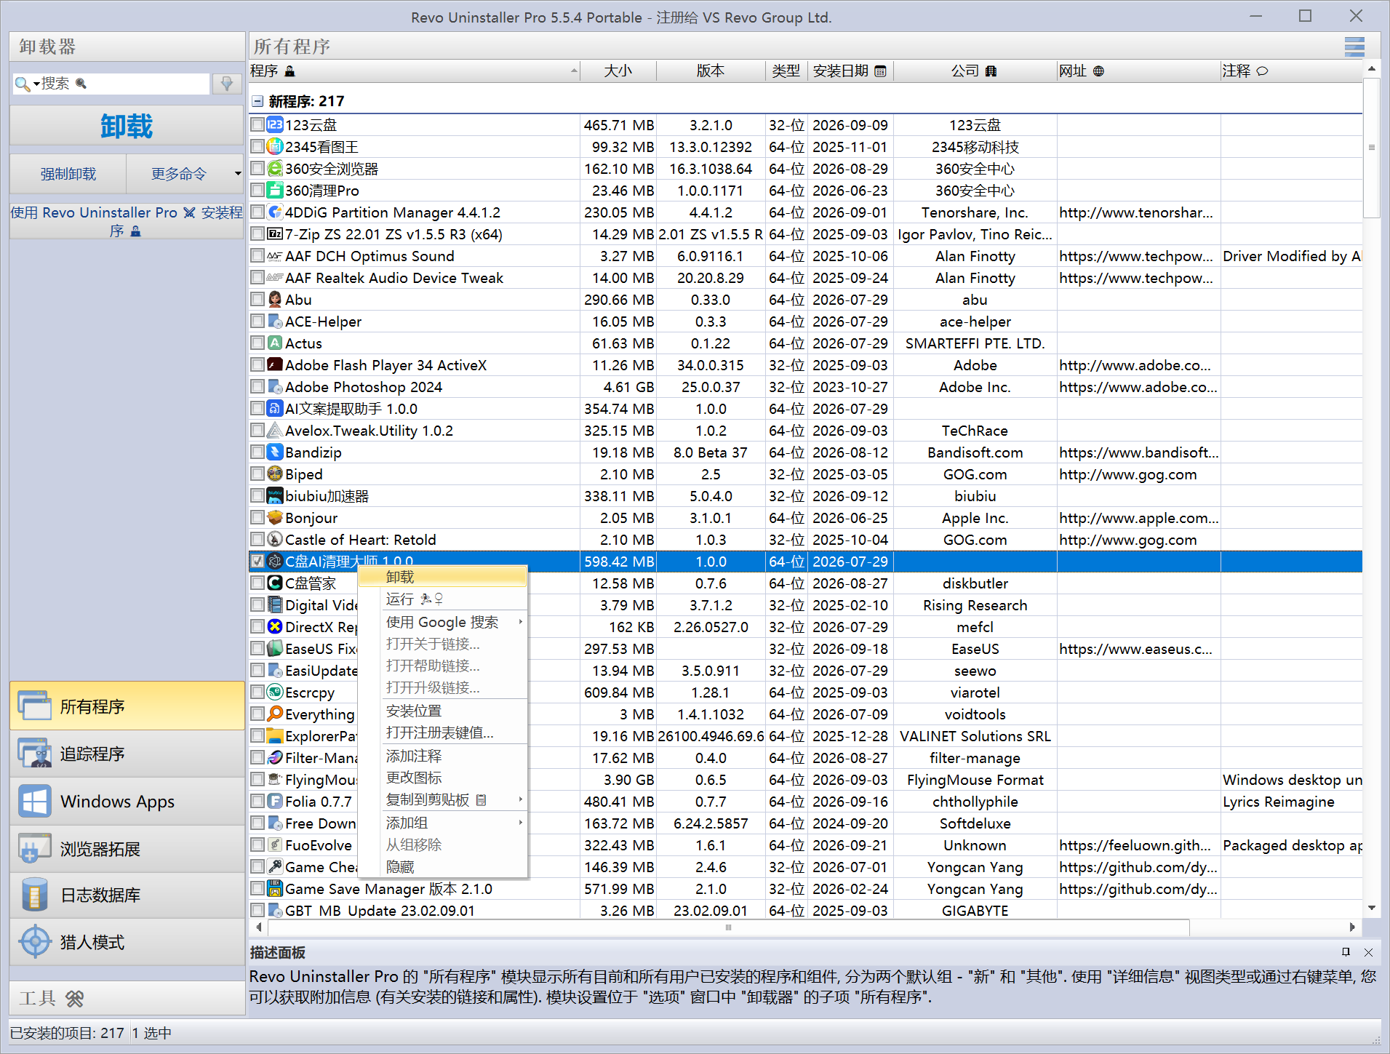Open search options dropdown arrow
The height and width of the screenshot is (1054, 1390).
point(36,84)
